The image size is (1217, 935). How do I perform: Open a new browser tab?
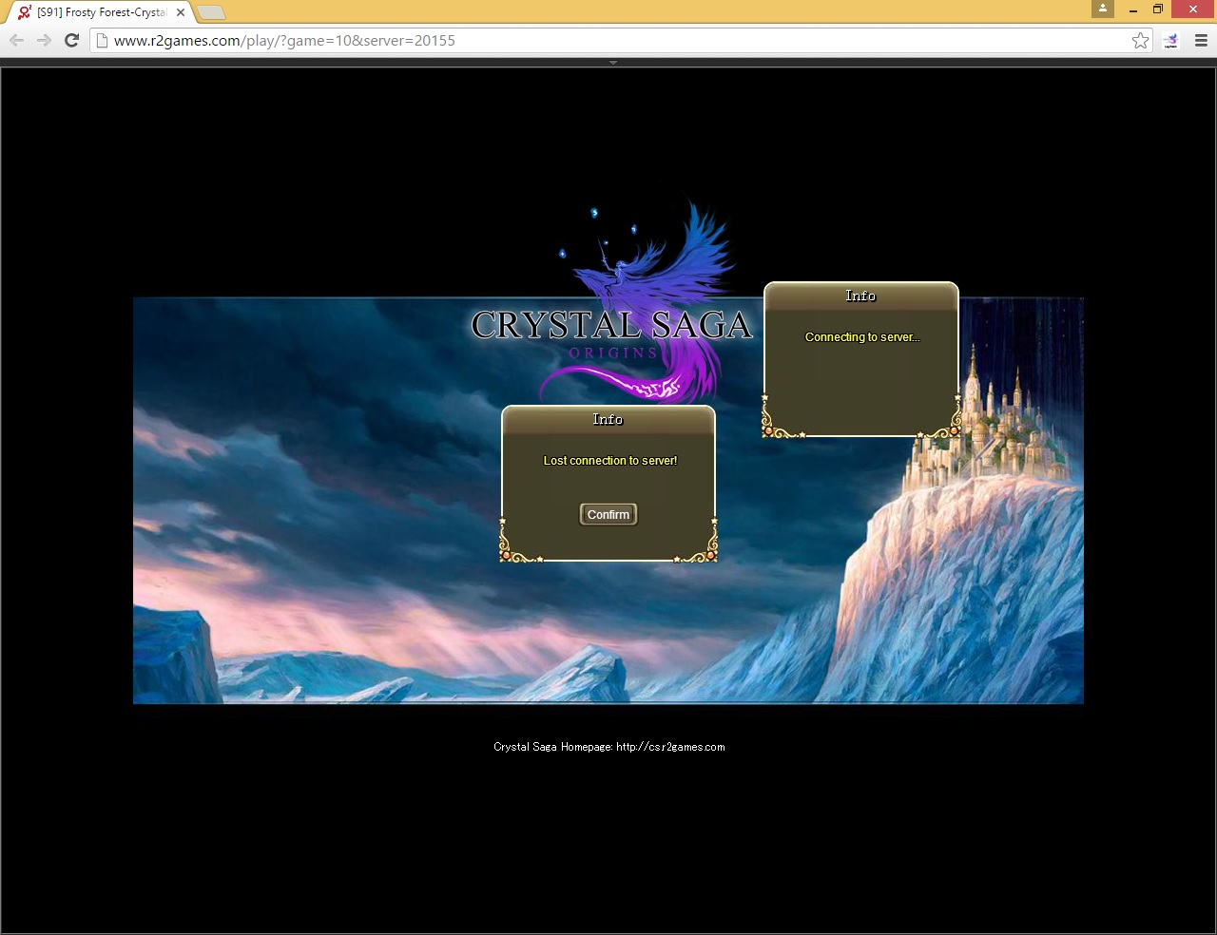211,12
